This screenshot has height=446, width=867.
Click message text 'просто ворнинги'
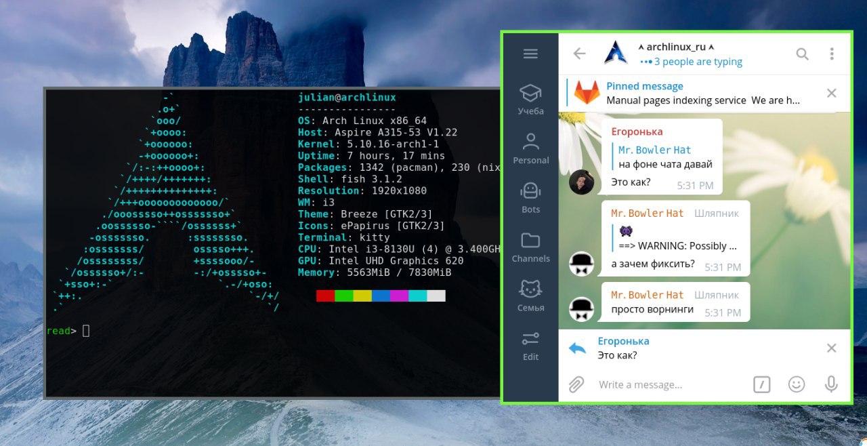pyautogui.click(x=652, y=309)
